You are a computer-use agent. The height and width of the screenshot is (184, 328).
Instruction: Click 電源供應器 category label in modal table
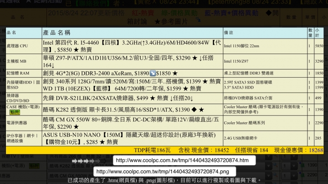tap(17, 123)
